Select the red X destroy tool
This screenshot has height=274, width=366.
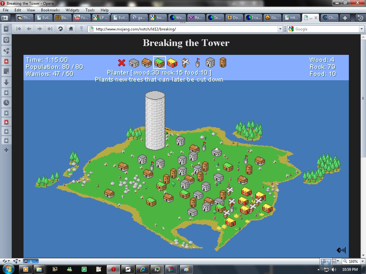pos(121,63)
